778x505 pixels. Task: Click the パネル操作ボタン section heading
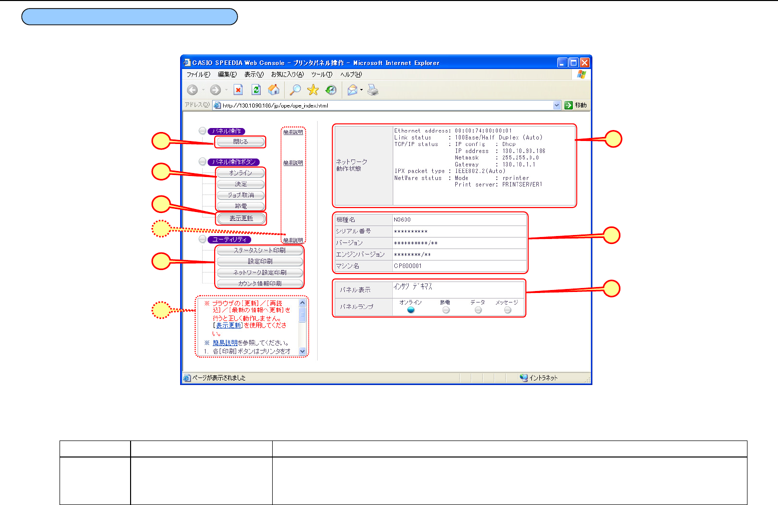click(234, 162)
